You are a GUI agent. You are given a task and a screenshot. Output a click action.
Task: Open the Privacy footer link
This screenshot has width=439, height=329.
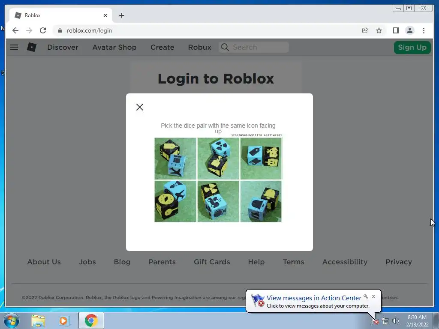point(399,262)
